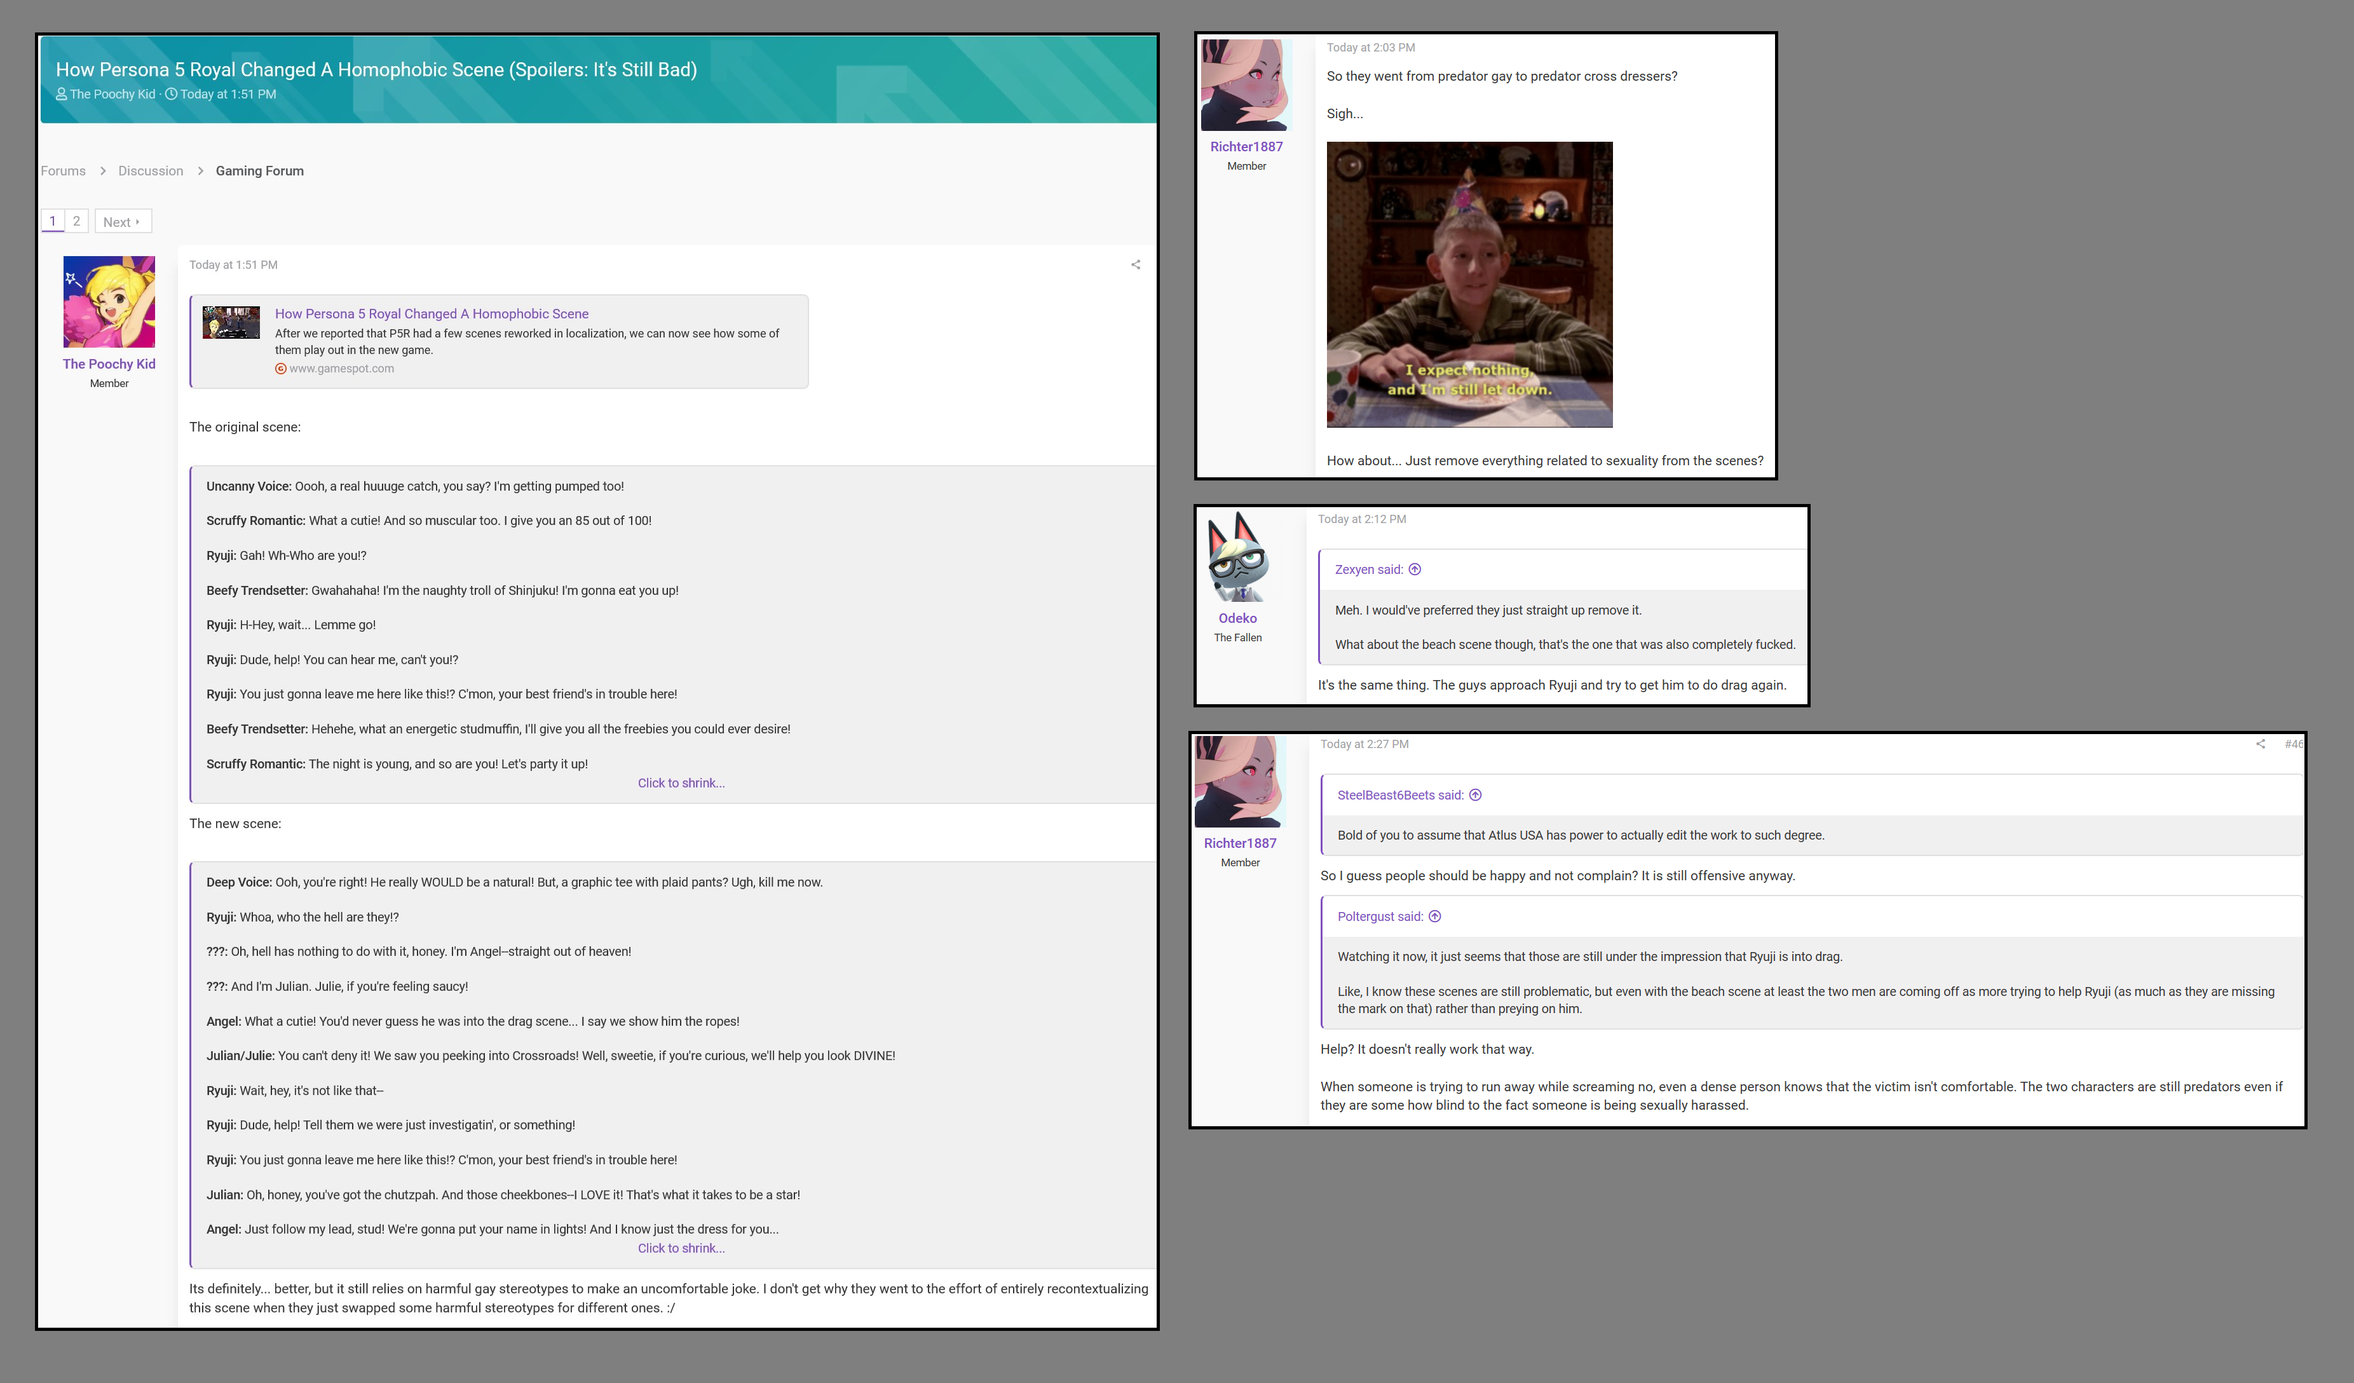Image resolution: width=2354 pixels, height=1383 pixels.
Task: Open the Gaming Forum breadcrumb
Action: click(260, 171)
